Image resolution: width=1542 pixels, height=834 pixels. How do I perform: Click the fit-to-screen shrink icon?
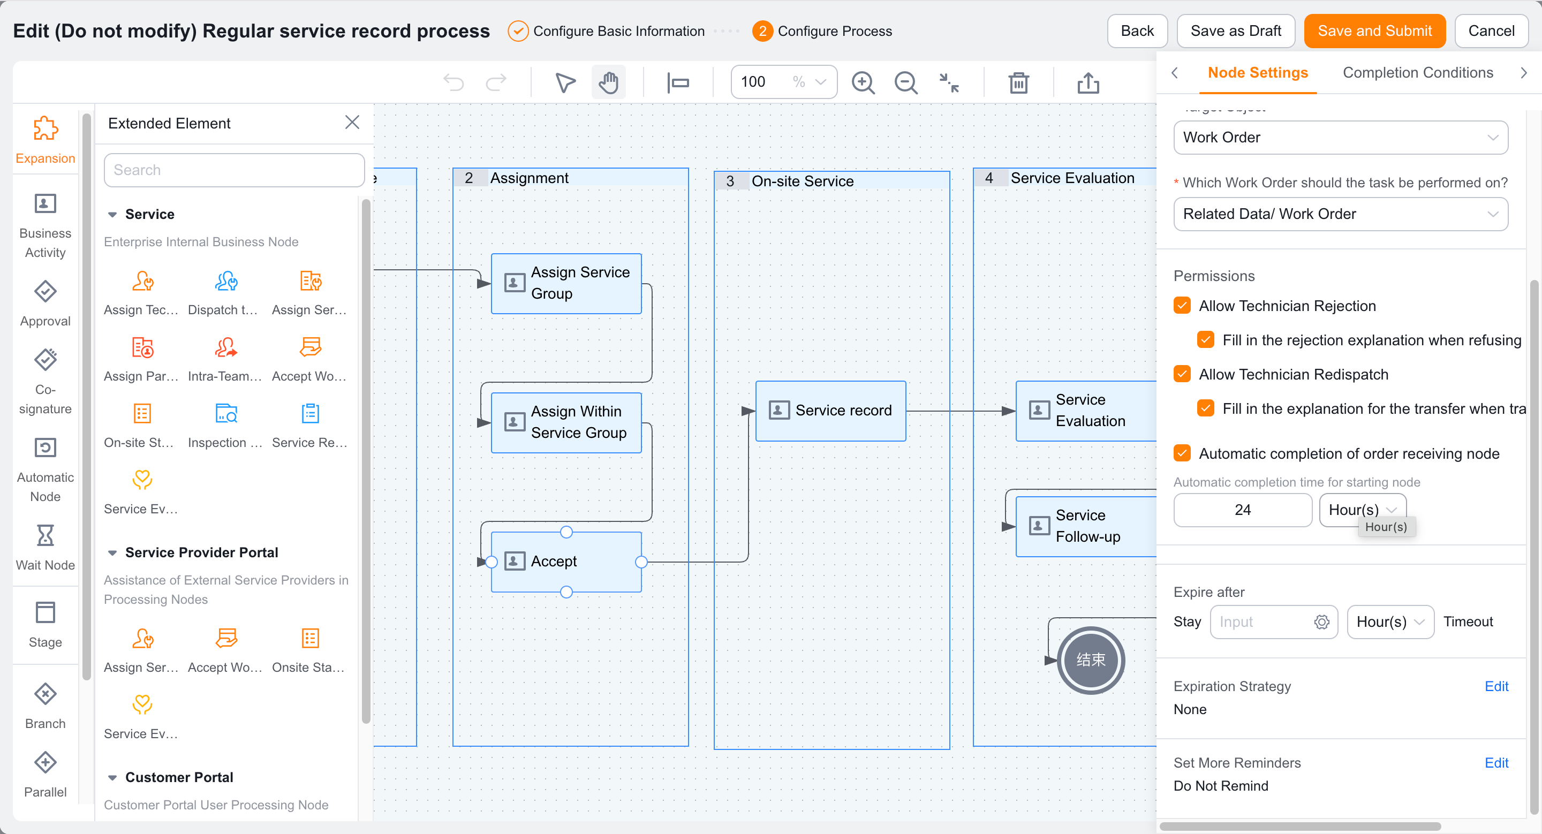(949, 82)
